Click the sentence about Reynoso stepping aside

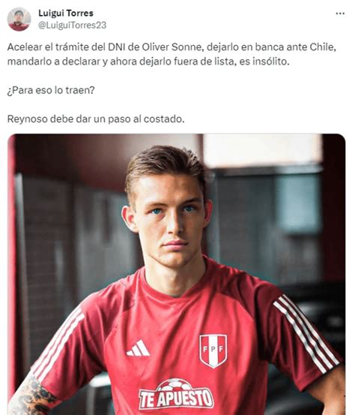pyautogui.click(x=96, y=119)
